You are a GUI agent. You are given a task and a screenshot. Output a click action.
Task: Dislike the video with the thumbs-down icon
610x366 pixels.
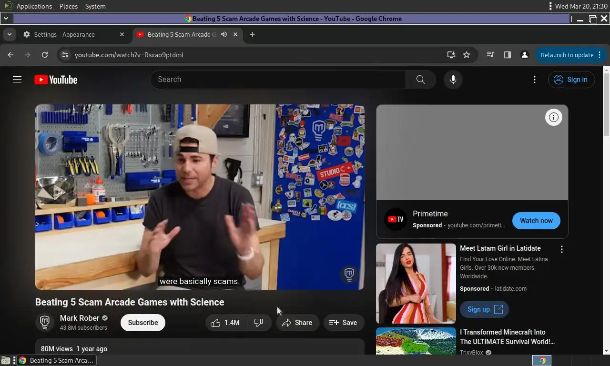[259, 323]
